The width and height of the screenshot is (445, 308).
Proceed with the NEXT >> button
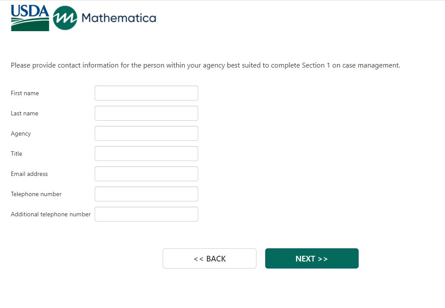click(312, 258)
